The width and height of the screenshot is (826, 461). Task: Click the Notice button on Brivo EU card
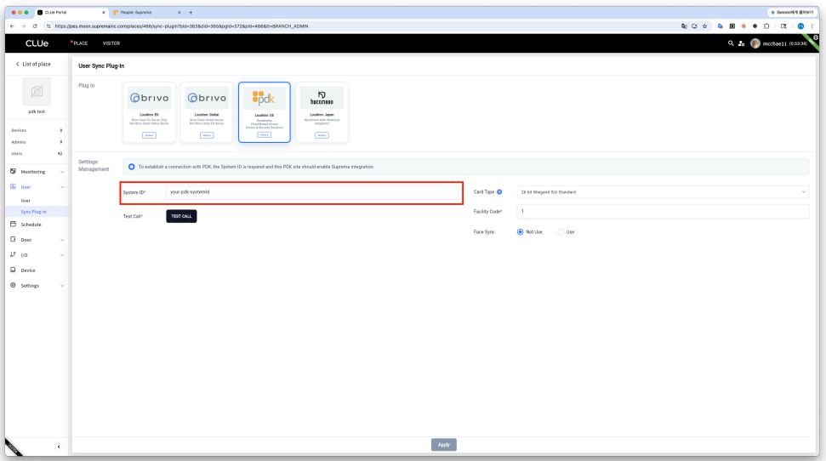pyautogui.click(x=149, y=135)
